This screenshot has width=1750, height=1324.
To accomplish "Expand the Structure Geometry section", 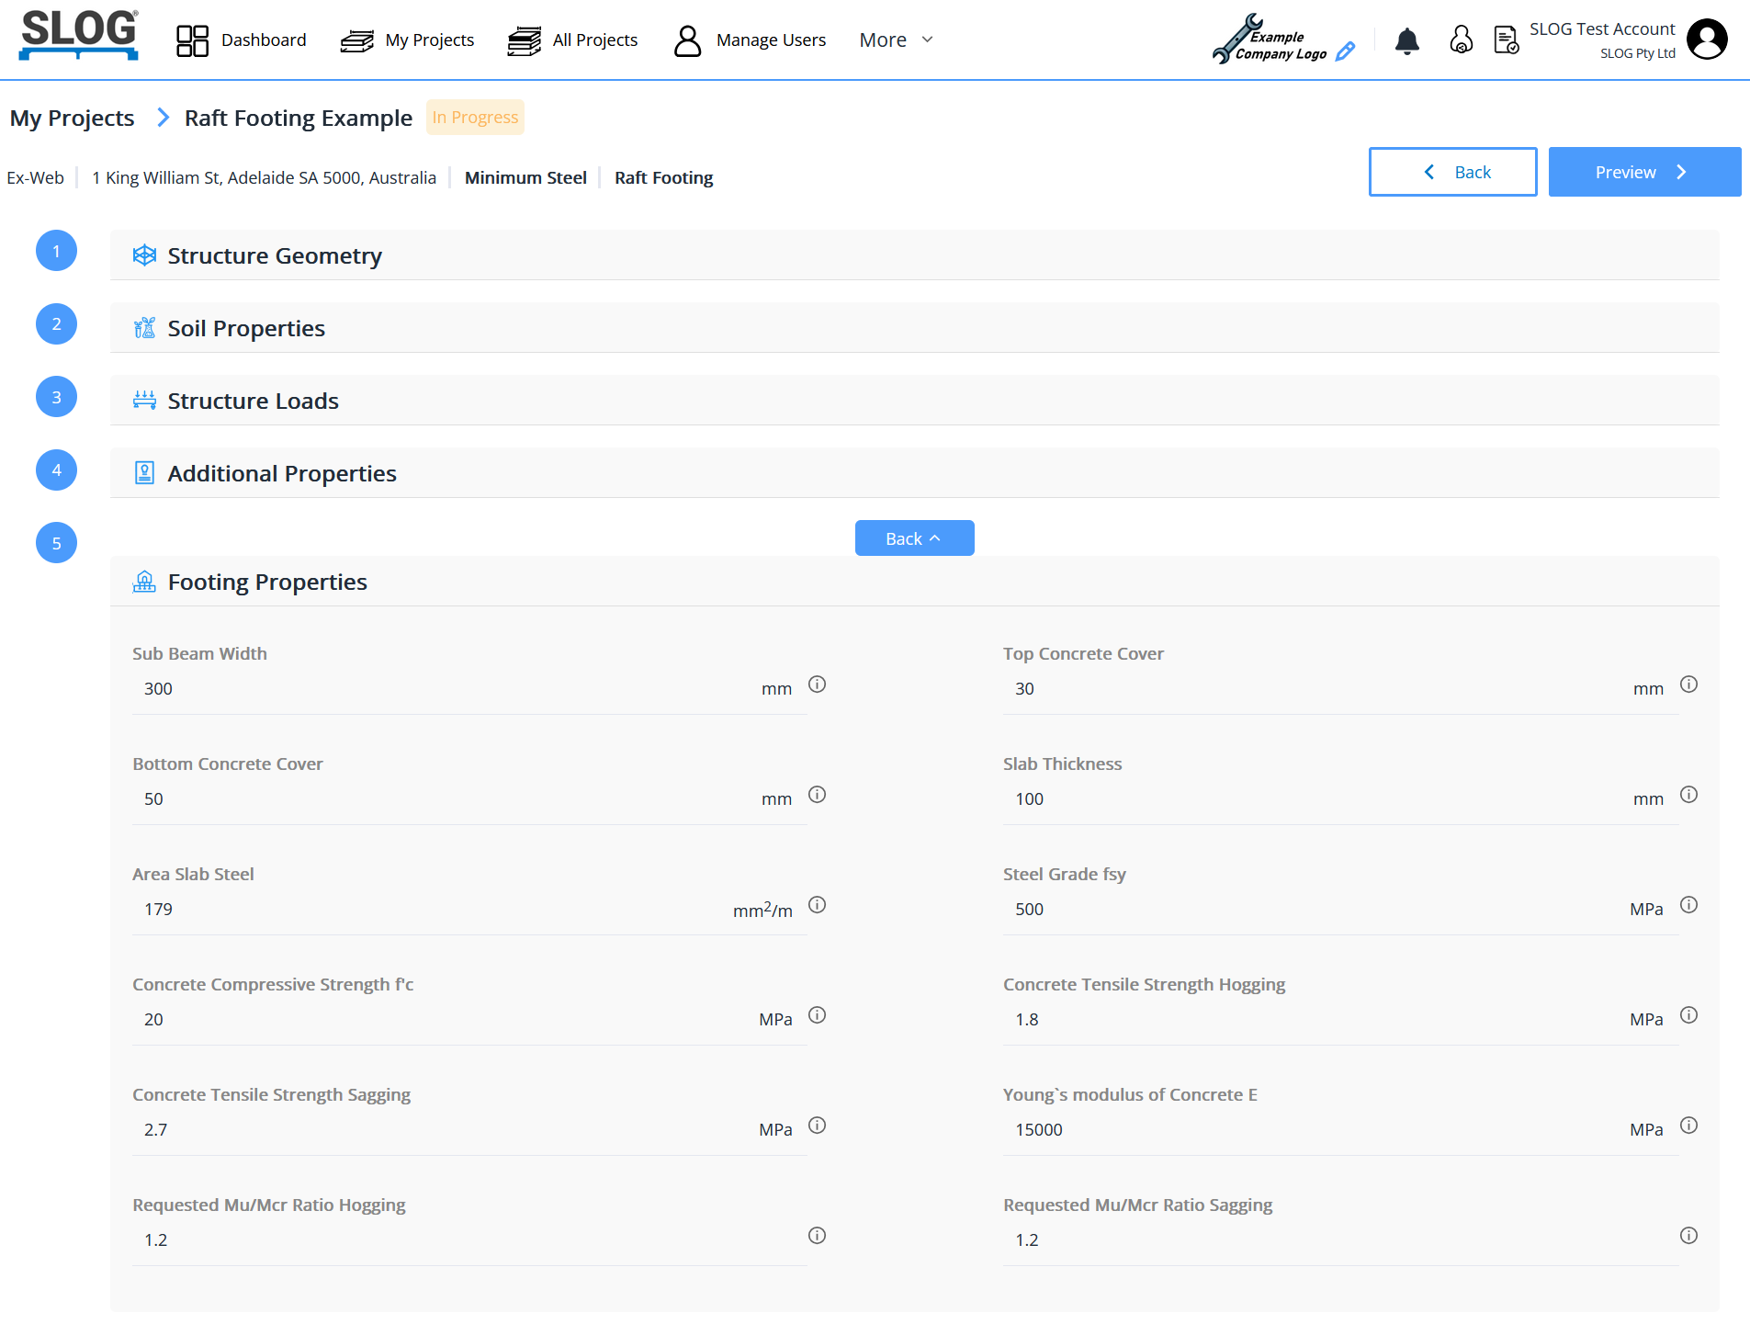I will click(275, 255).
